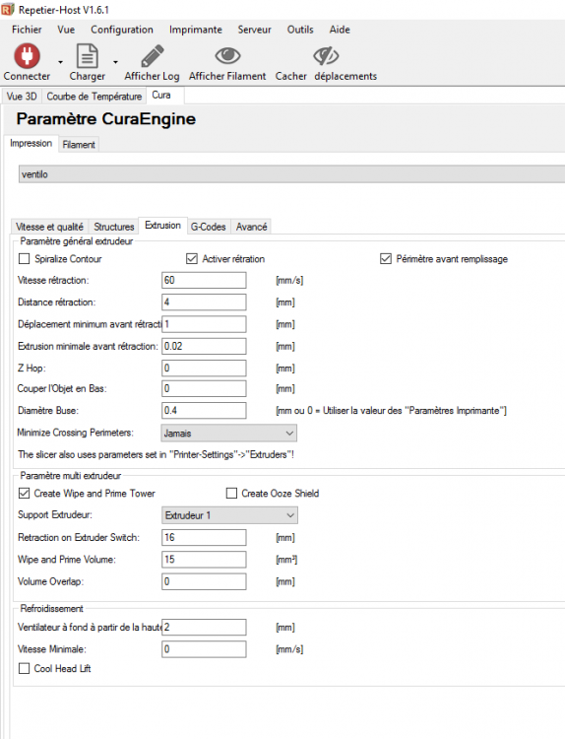
Task: Open the Structures tab
Action: point(114,227)
